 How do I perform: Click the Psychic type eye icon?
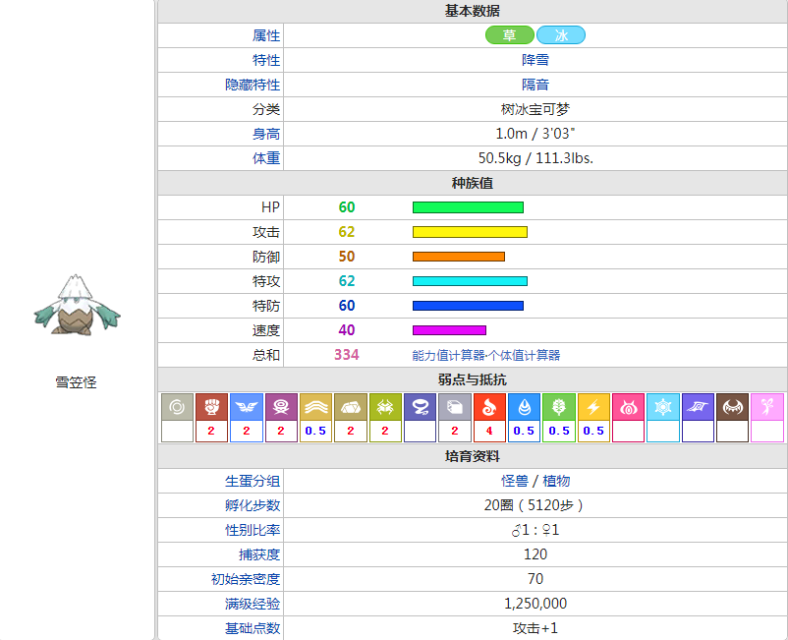[628, 407]
